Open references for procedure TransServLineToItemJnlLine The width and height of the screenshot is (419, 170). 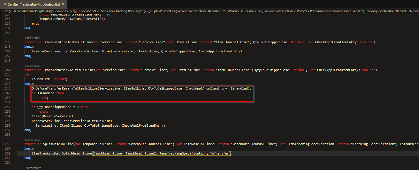coord(32,37)
